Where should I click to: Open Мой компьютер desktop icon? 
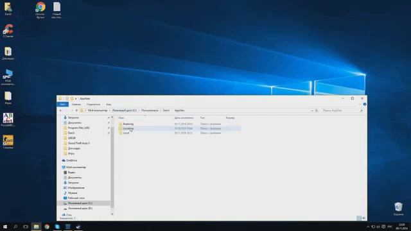pos(8,77)
